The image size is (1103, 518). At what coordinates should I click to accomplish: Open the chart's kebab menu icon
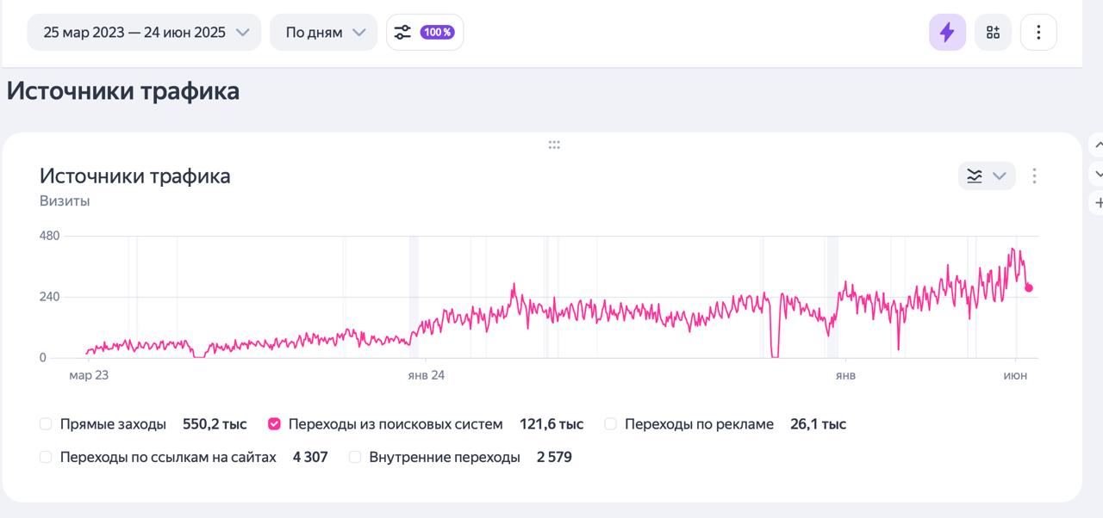pos(1034,176)
